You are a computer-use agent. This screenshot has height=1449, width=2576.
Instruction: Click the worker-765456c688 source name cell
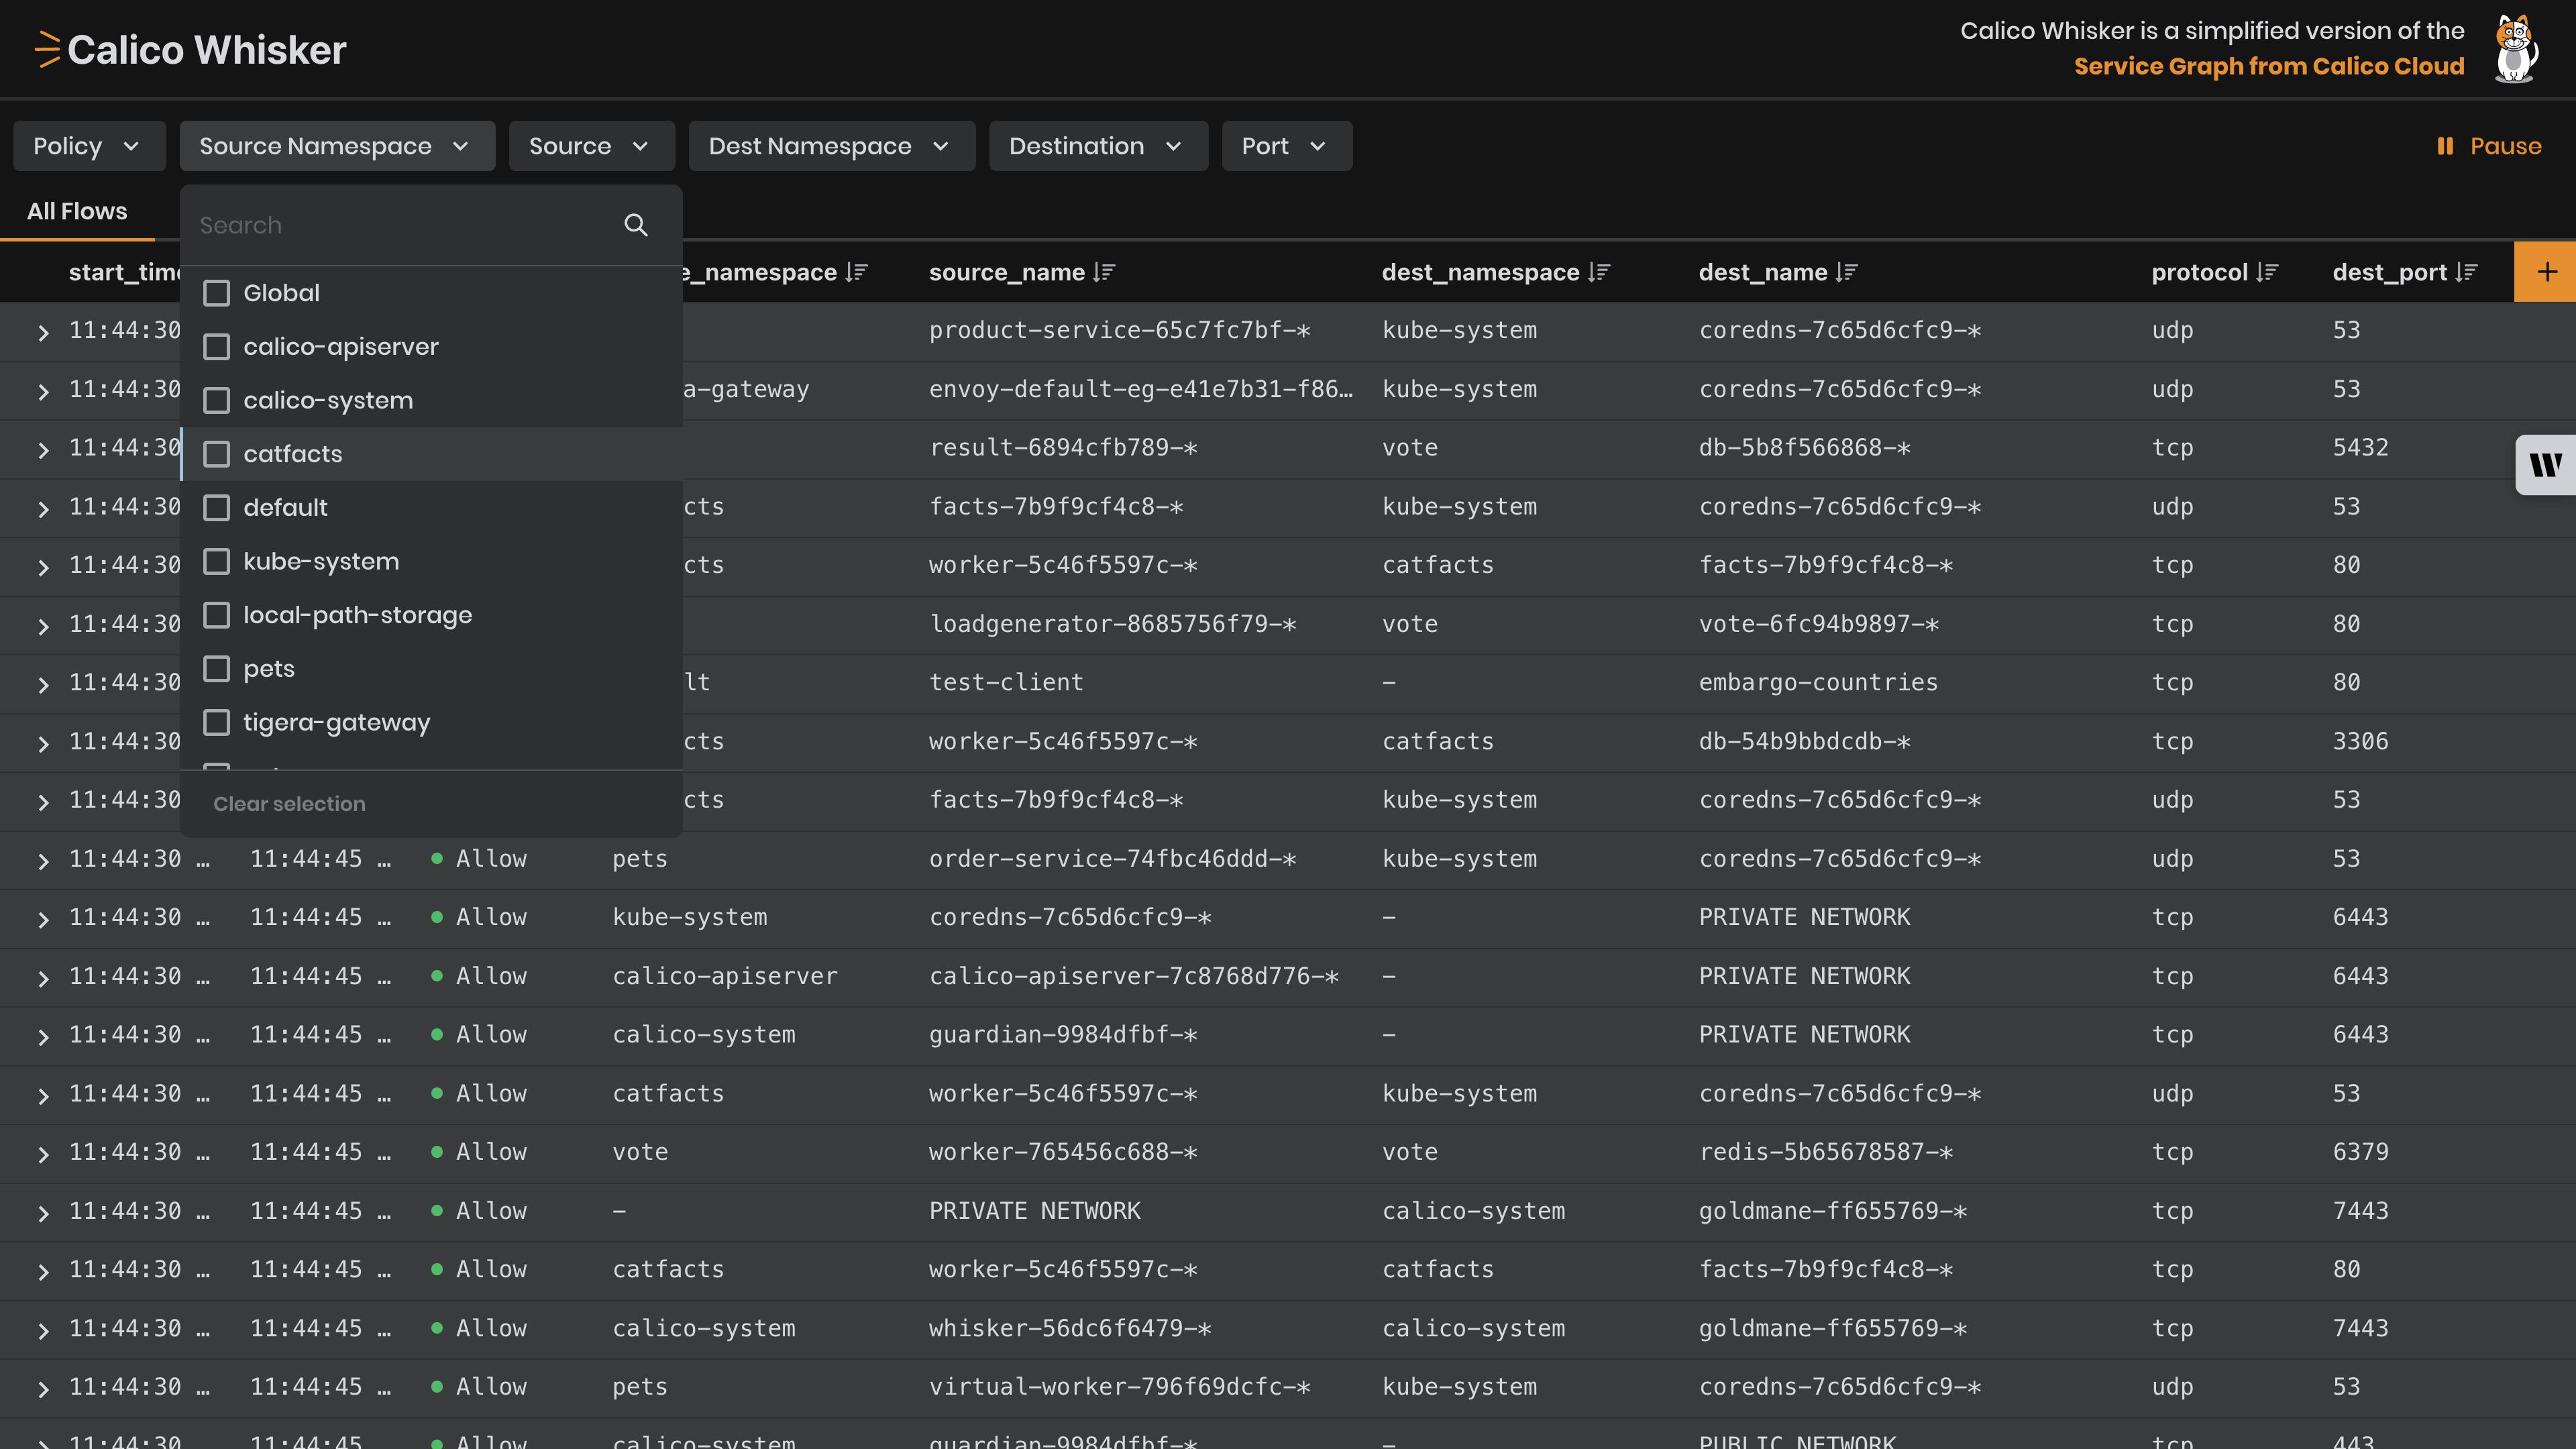(1063, 1152)
